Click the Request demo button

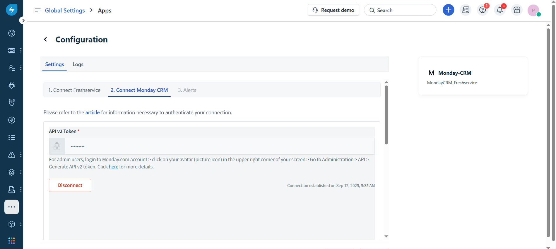[x=333, y=10]
